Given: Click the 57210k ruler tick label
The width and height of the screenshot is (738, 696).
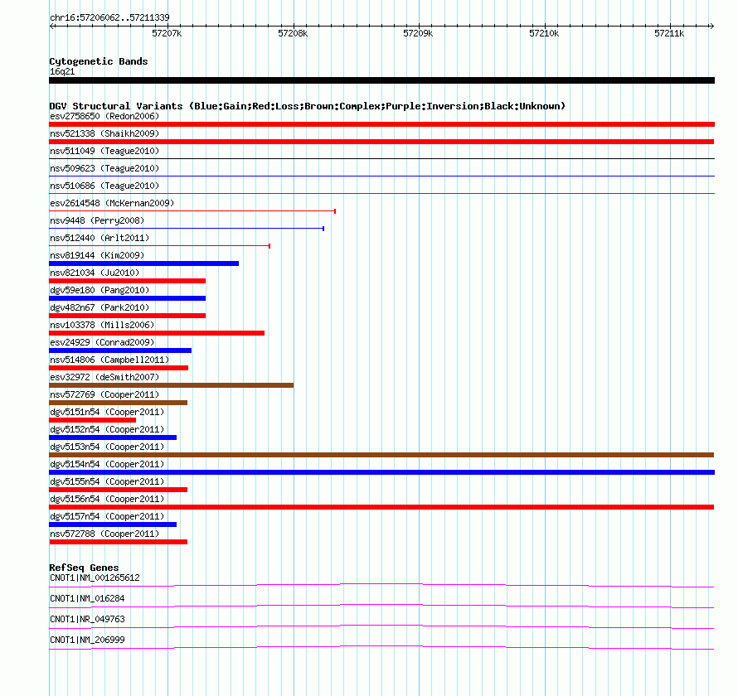Looking at the screenshot, I should tap(544, 33).
